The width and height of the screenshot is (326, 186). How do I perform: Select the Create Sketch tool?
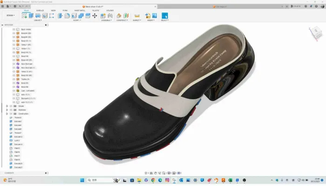point(24,15)
